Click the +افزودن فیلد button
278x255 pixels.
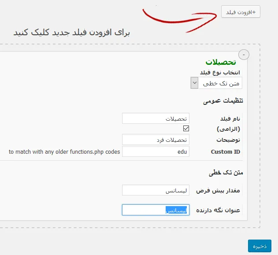pyautogui.click(x=241, y=12)
